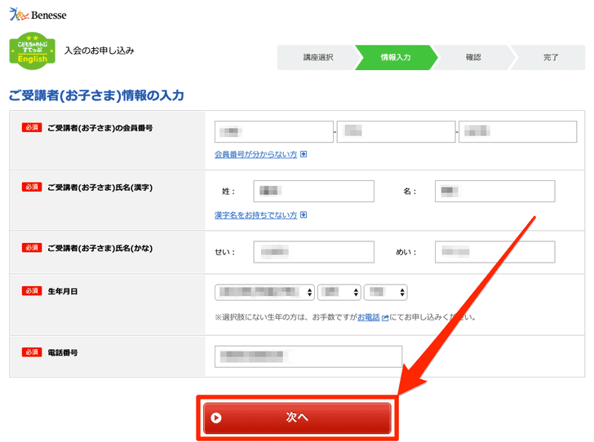
Task: Go to the 講座選択 step
Action: [318, 57]
